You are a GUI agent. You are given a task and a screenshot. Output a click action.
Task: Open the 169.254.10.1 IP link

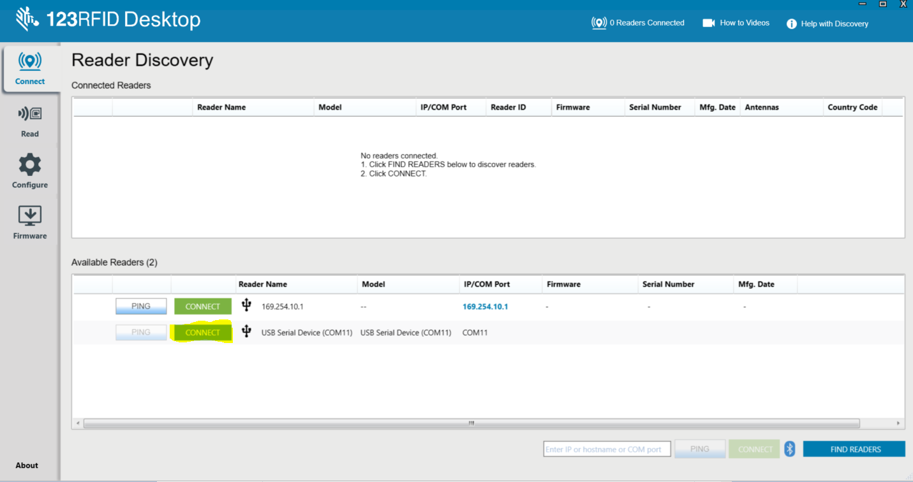tap(485, 307)
